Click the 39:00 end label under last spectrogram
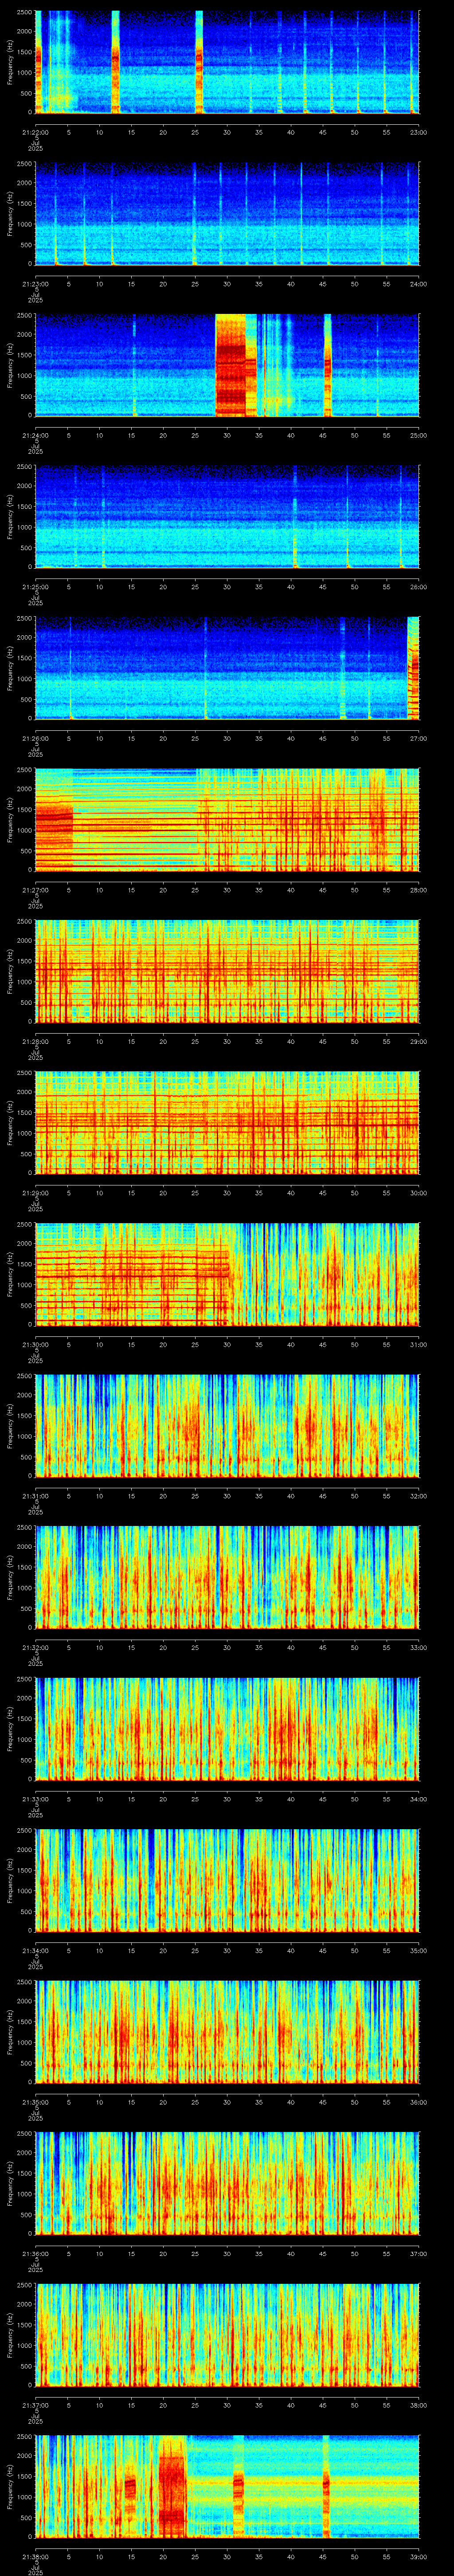The height and width of the screenshot is (2576, 454). 419,2556
